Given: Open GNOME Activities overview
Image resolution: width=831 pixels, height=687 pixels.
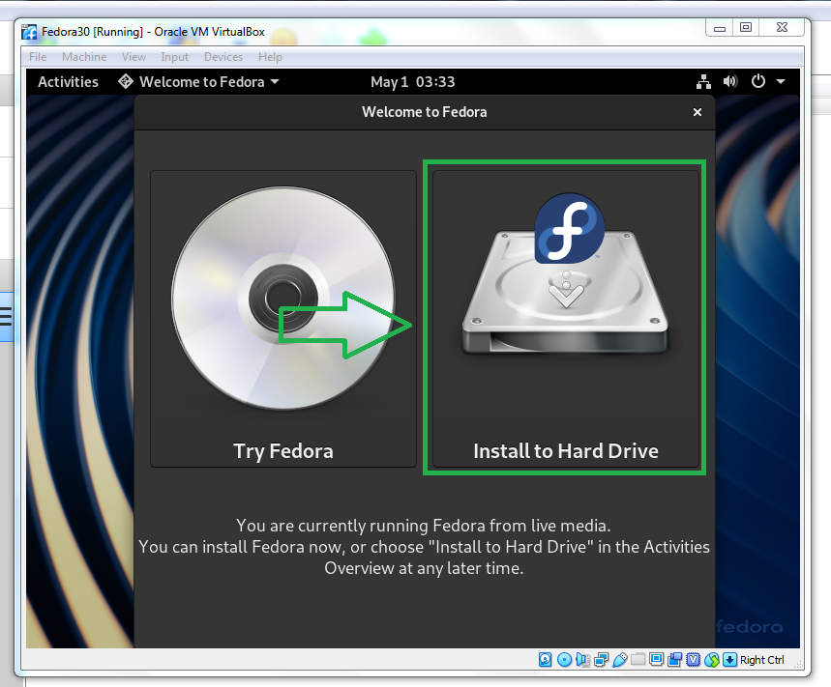Looking at the screenshot, I should 68,81.
